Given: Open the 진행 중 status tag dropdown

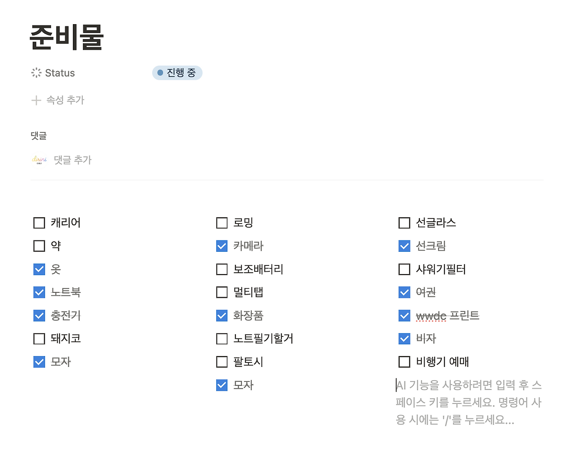Looking at the screenshot, I should point(177,73).
